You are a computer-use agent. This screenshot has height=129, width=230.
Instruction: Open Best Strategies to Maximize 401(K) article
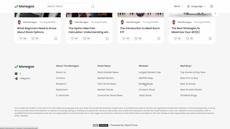(186, 30)
